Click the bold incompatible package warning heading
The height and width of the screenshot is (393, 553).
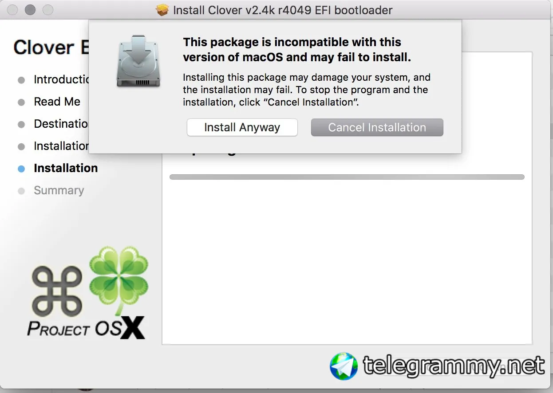point(297,50)
